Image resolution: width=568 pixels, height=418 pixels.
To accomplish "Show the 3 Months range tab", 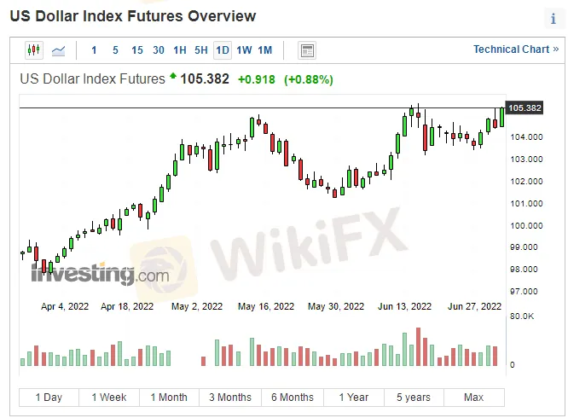I will click(230, 398).
